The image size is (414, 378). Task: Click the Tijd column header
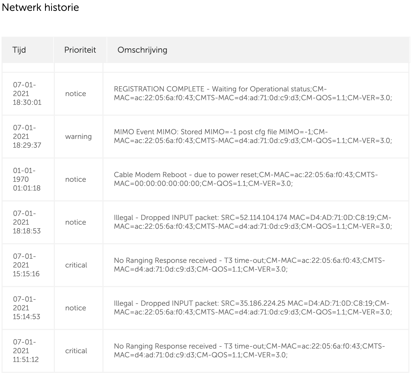[x=19, y=50]
